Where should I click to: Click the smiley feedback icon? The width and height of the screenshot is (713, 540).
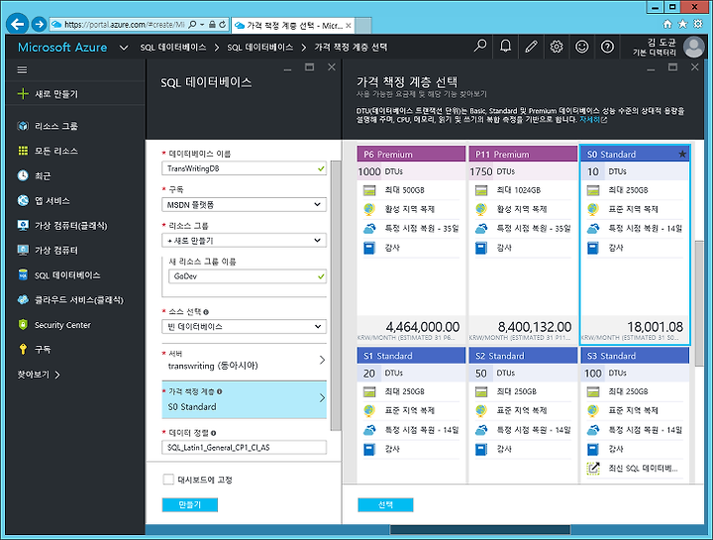click(x=581, y=47)
